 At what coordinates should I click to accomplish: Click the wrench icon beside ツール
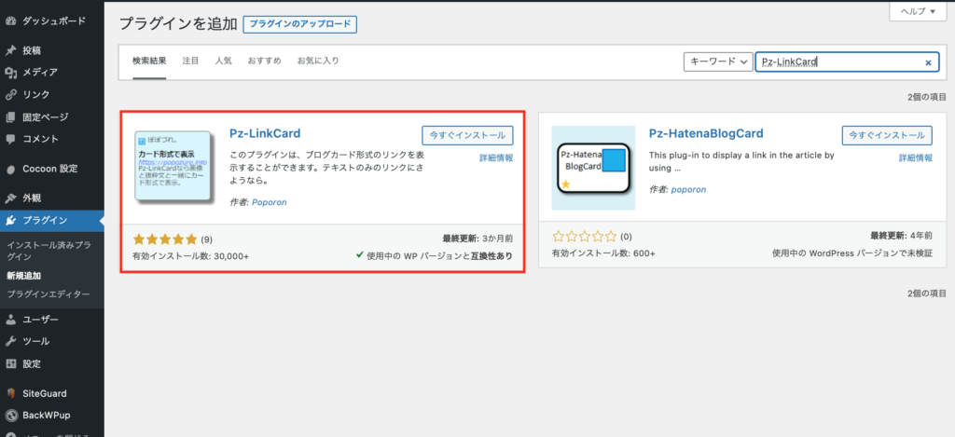[10, 341]
